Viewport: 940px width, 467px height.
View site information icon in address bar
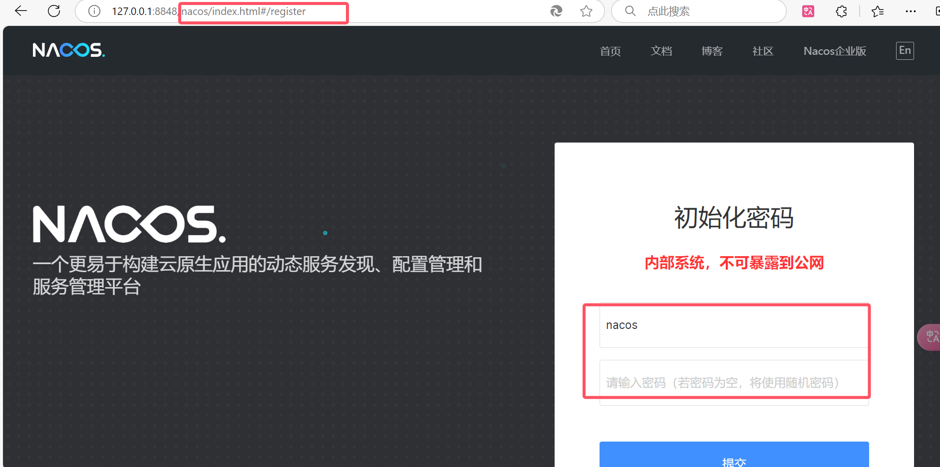tap(94, 11)
